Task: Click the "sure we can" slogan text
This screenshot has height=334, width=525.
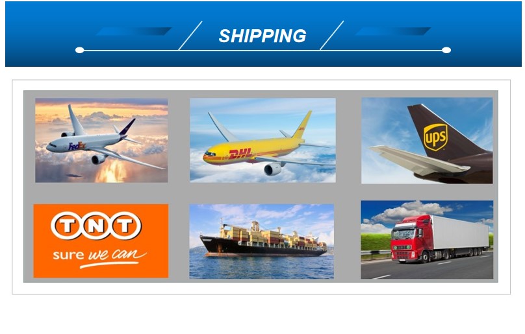Action: coord(100,257)
